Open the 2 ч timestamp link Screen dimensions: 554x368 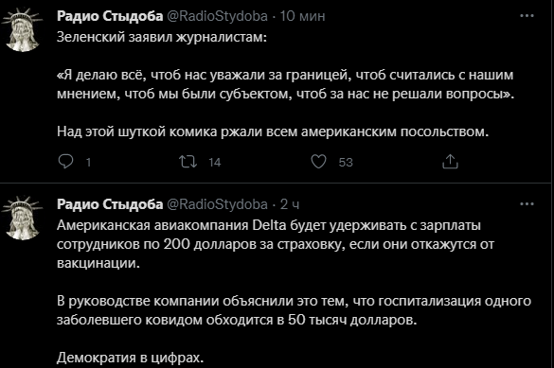pyautogui.click(x=290, y=204)
